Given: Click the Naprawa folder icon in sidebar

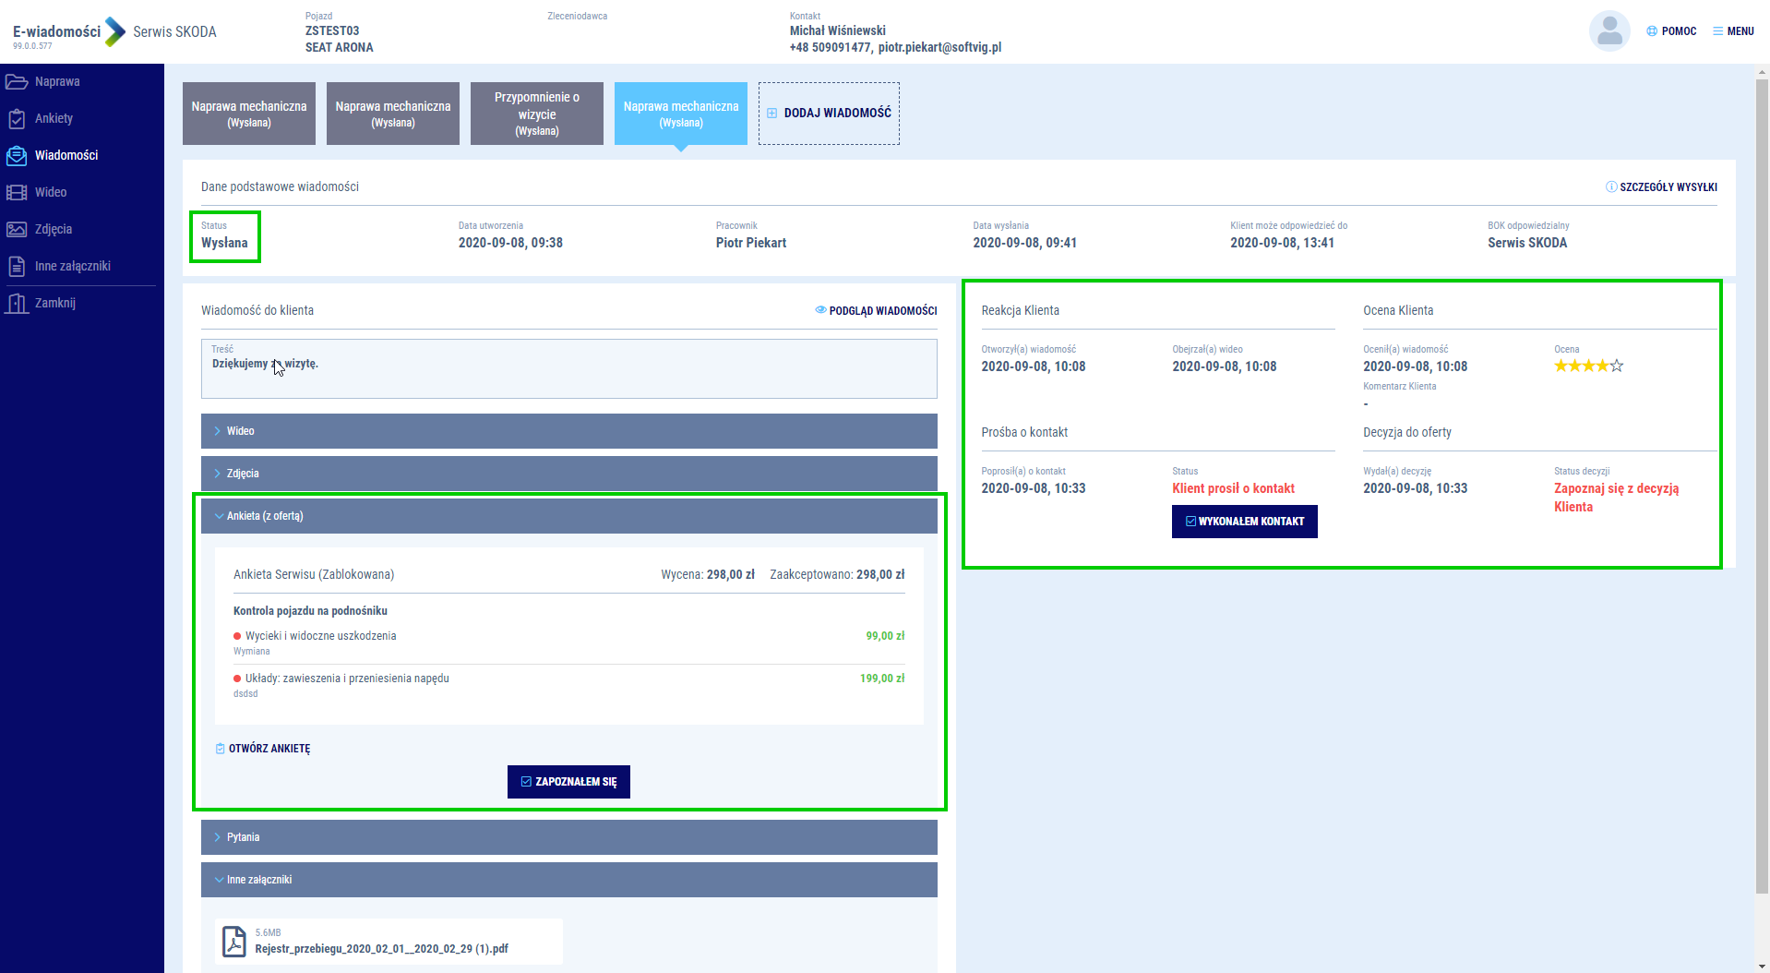Looking at the screenshot, I should click(x=17, y=82).
